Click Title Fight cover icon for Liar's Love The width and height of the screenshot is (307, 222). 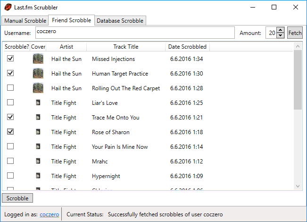click(38, 102)
